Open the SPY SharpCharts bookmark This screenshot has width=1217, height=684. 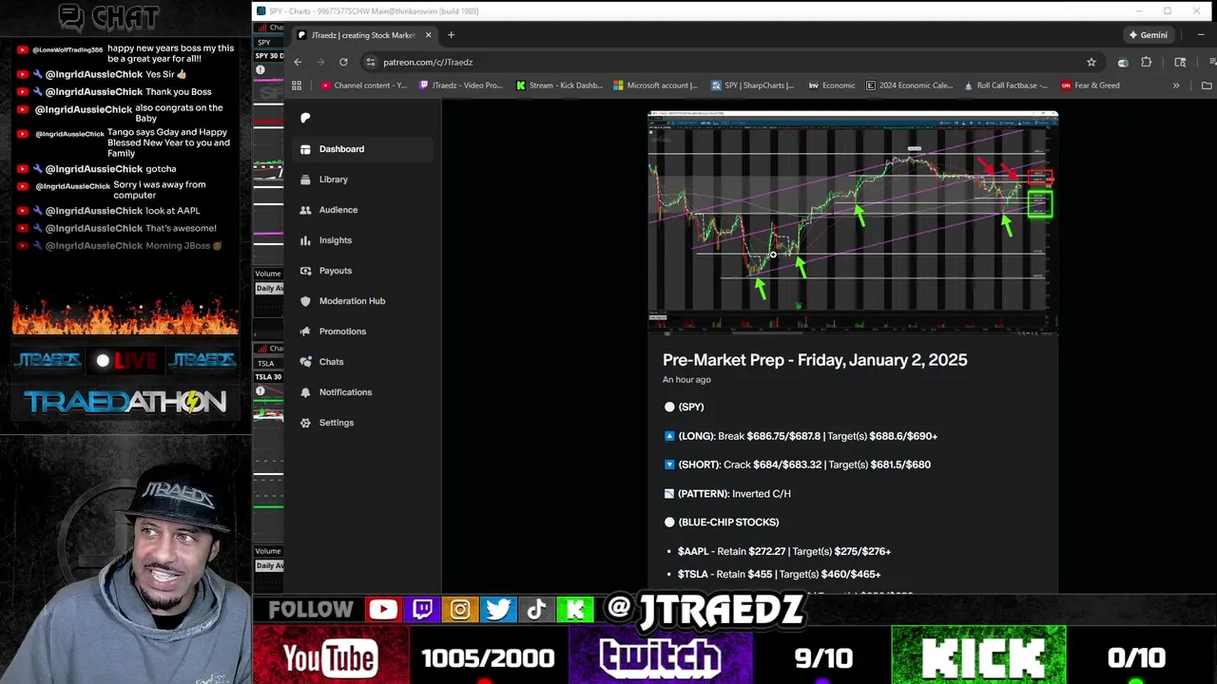click(x=753, y=85)
